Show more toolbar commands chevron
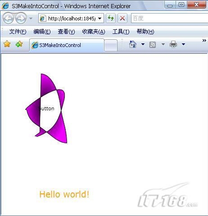 pyautogui.click(x=204, y=40)
